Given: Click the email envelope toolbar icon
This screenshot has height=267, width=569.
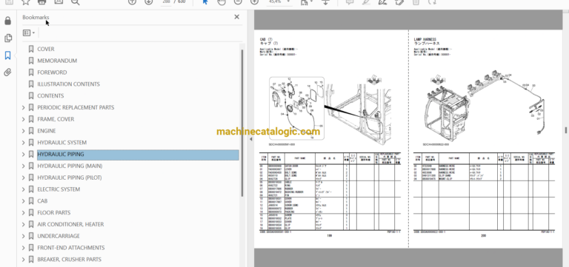Looking at the screenshot, I should pyautogui.click(x=59, y=1).
